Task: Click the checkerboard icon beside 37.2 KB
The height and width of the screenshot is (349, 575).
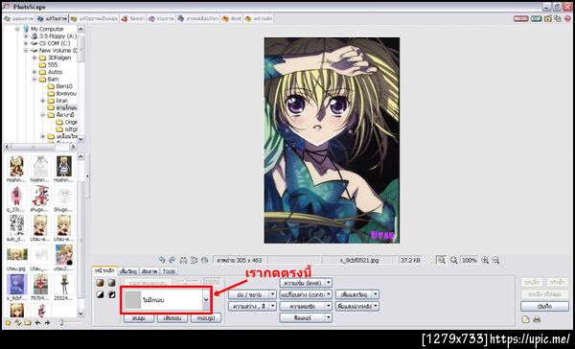Action: [429, 260]
